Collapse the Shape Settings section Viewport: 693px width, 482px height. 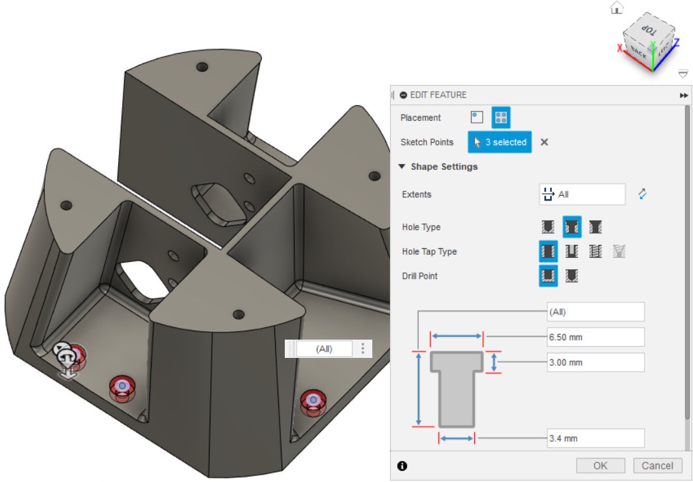coord(402,167)
